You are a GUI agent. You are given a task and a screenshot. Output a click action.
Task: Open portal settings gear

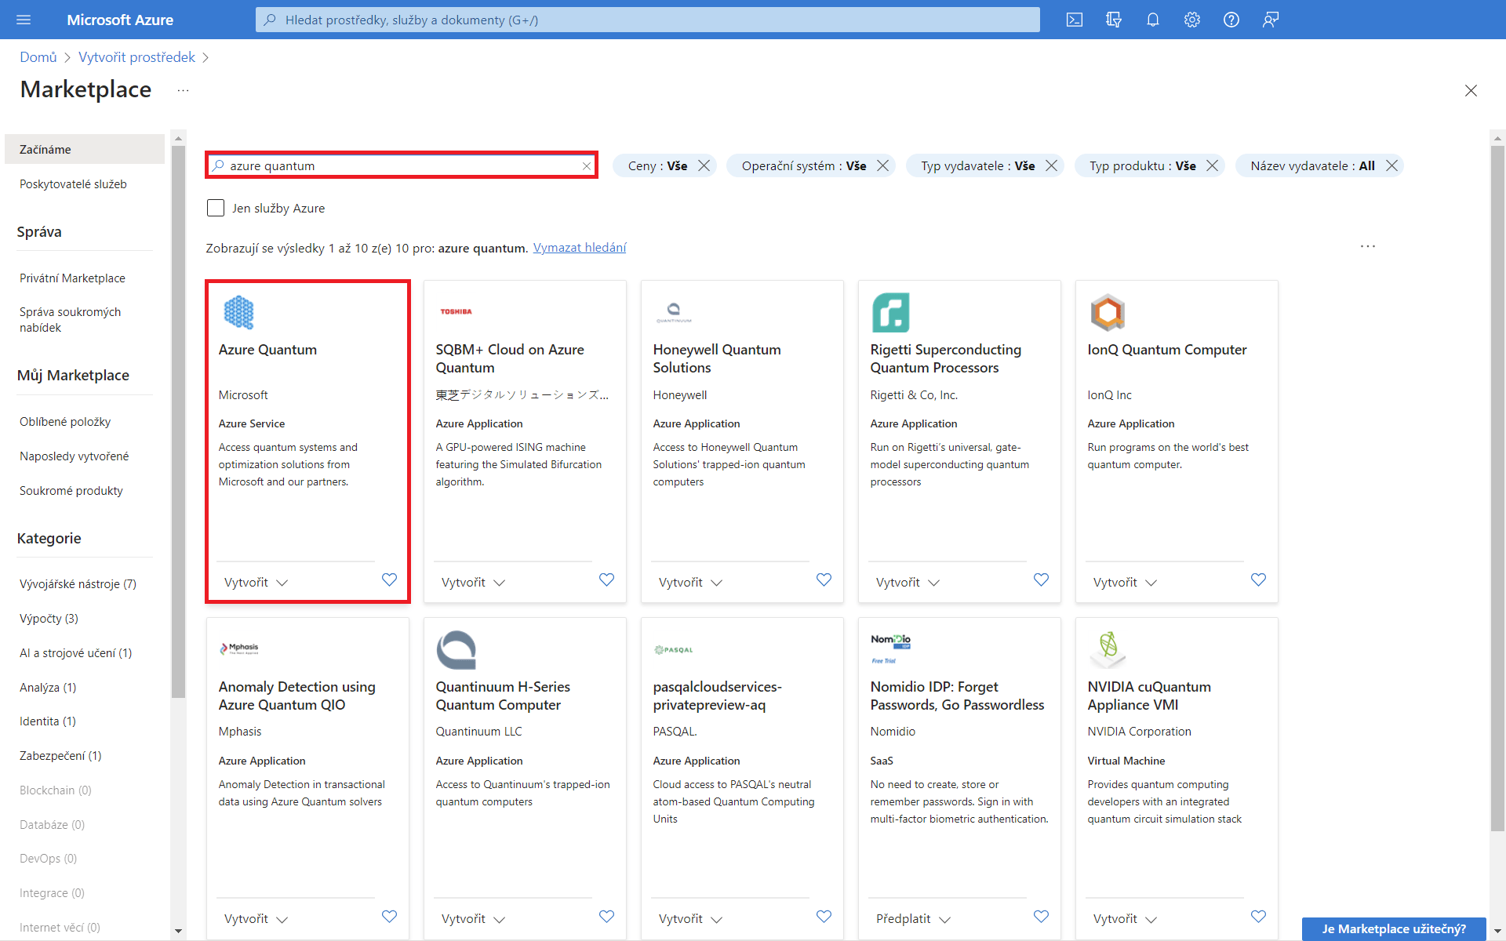[x=1191, y=20]
